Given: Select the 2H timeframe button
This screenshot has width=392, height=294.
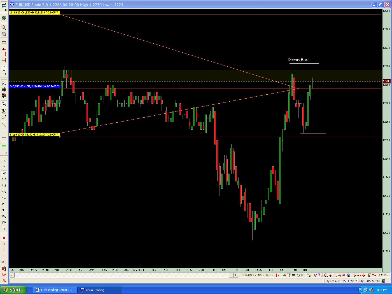Looking at the screenshot, I should click(x=4, y=204).
